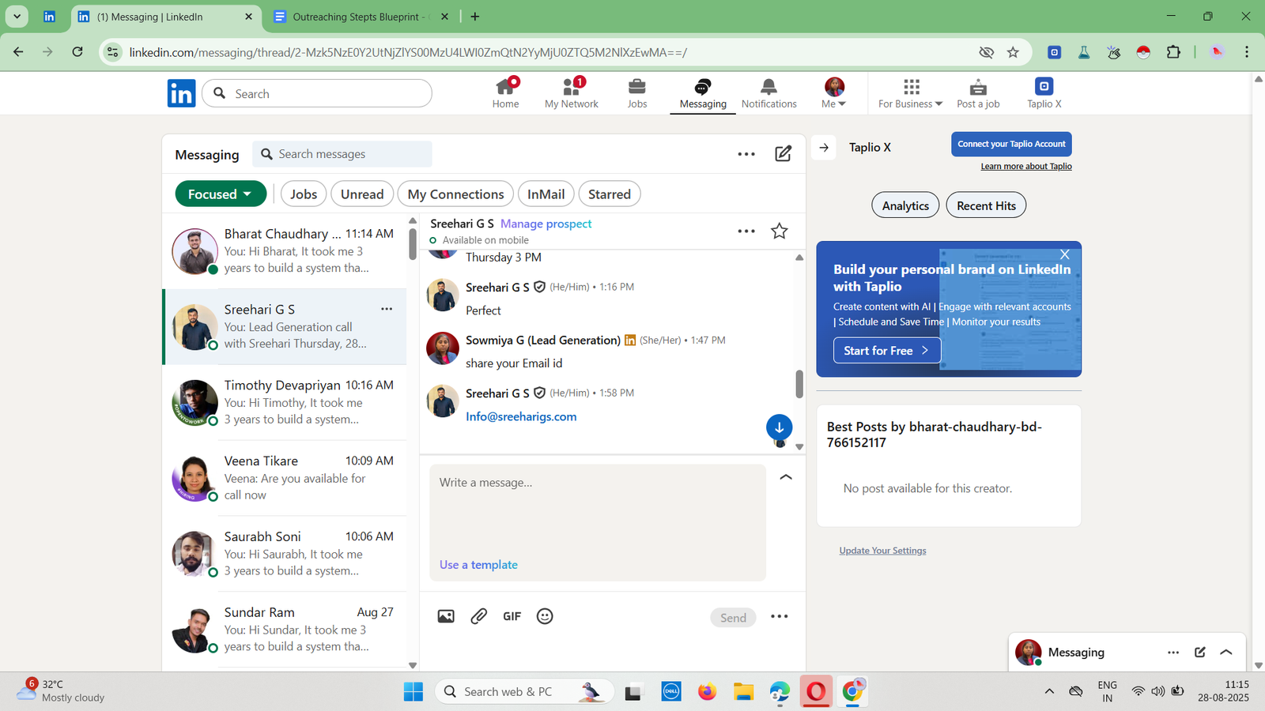Image resolution: width=1265 pixels, height=711 pixels.
Task: Toggle the Unread filter pill
Action: point(362,194)
